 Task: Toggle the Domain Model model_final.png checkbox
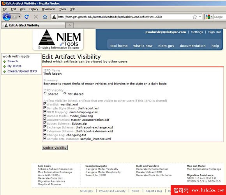click(45, 115)
